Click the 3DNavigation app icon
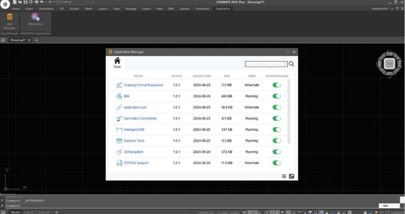This screenshot has height=214, width=405. click(119, 152)
